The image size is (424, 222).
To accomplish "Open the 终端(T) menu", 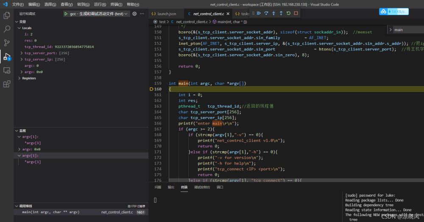I will 116,4.
